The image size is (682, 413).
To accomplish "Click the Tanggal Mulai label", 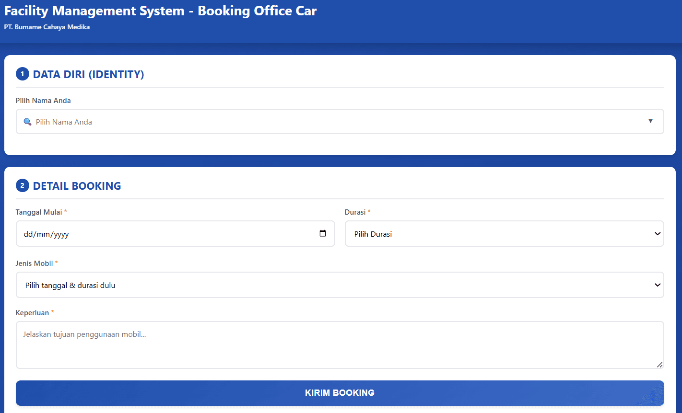I will pos(39,212).
